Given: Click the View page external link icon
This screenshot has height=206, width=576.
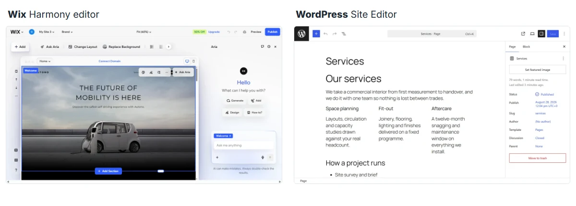Looking at the screenshot, I should (523, 34).
